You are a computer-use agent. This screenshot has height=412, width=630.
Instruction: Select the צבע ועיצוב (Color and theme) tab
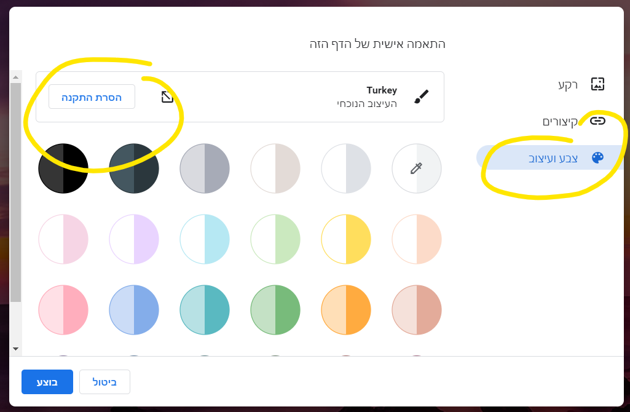coord(553,157)
